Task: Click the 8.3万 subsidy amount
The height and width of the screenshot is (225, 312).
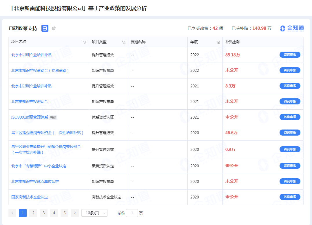Action: pyautogui.click(x=230, y=86)
